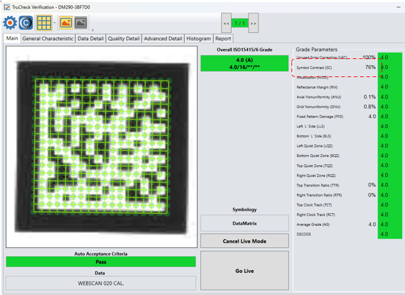
Task: Select the grayscale image view icon
Action: (81, 22)
